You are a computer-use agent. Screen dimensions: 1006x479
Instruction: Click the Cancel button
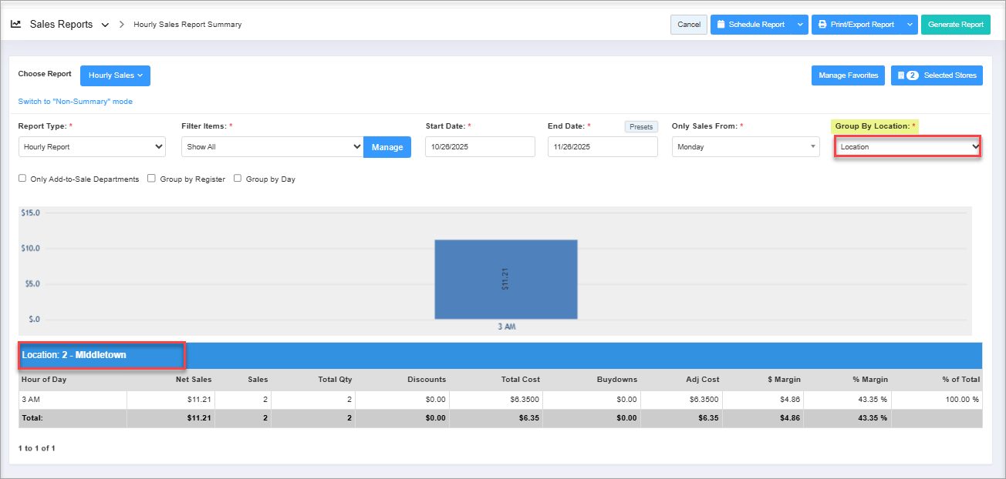pos(688,25)
